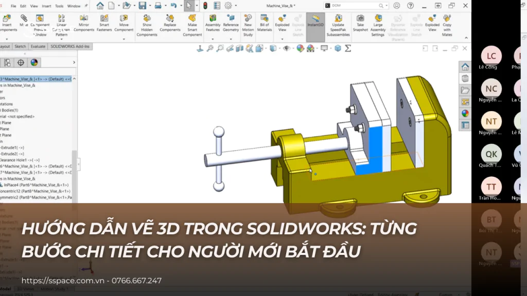527x296 pixels.
Task: Click Show Hidden Components
Action: 147,25
